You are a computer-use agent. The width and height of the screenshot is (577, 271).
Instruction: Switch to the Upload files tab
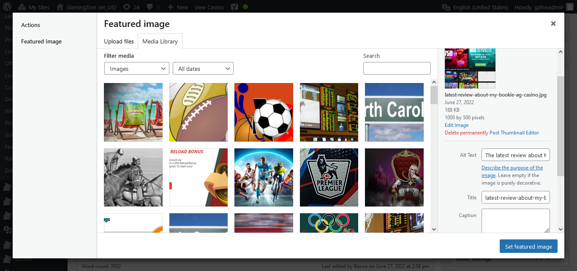coord(119,41)
